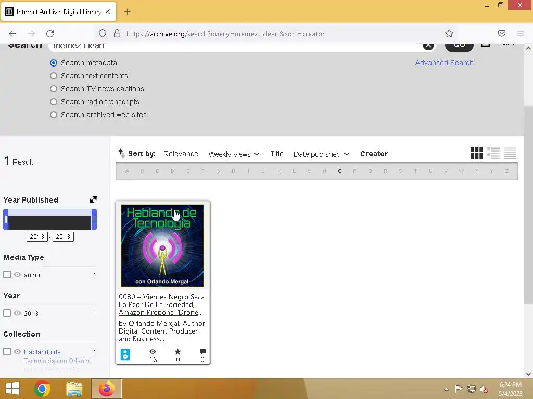Expand the Year Published histogram icon
This screenshot has height=399, width=533.
pos(93,199)
